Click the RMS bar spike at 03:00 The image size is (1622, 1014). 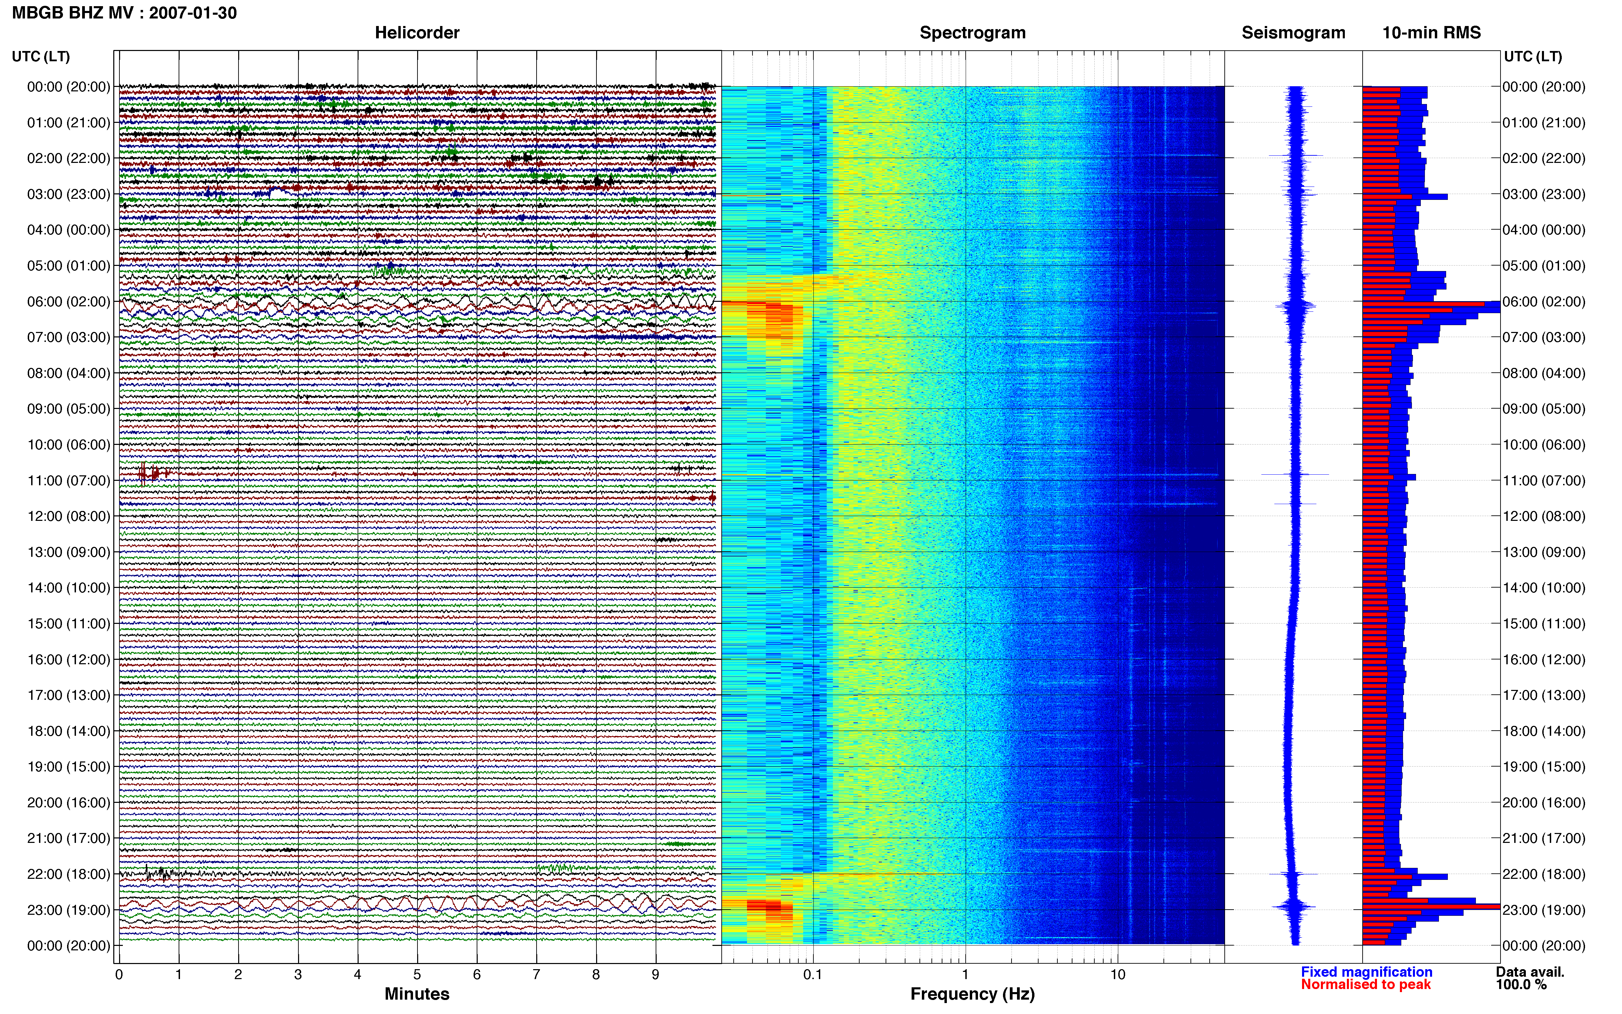1405,197
